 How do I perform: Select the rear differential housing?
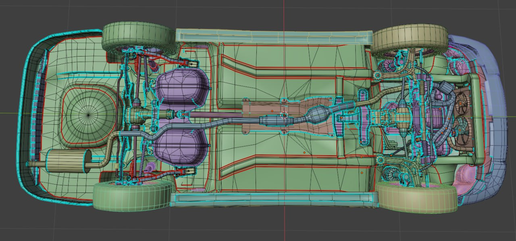(x=136, y=115)
